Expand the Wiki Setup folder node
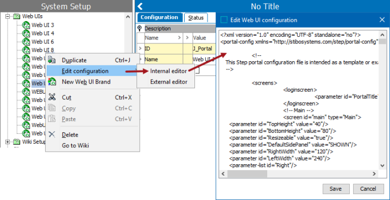This screenshot has width=390, height=200. [8, 141]
